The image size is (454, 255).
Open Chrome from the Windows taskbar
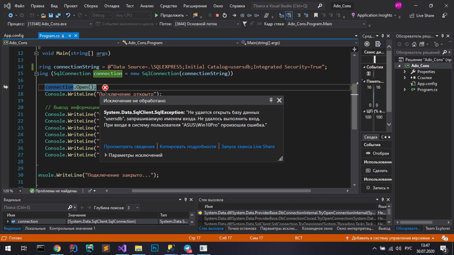pyautogui.click(x=57, y=248)
